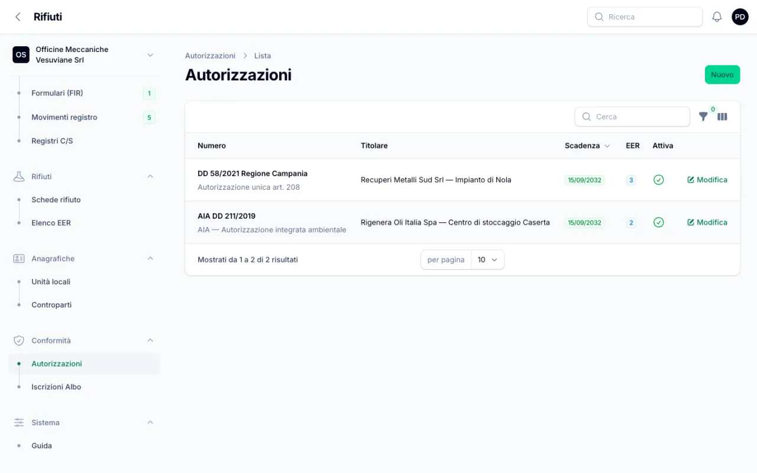Open the per pagina 10 dropdown
757x473 pixels.
click(x=488, y=260)
